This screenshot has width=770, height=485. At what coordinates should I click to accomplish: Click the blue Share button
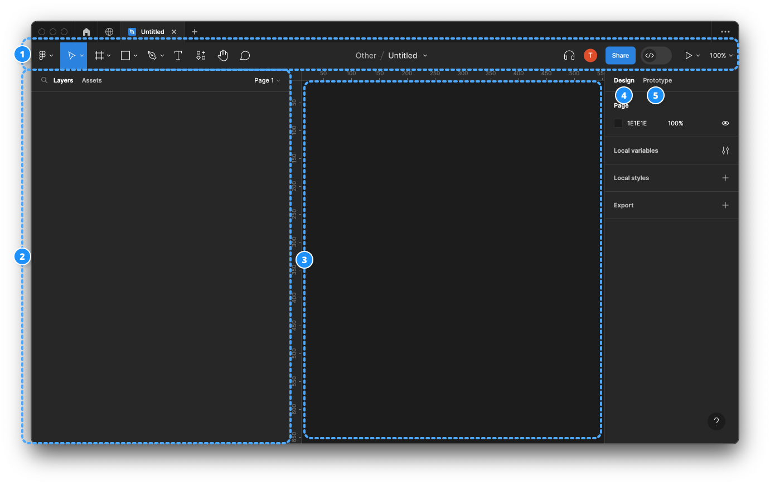(x=620, y=56)
